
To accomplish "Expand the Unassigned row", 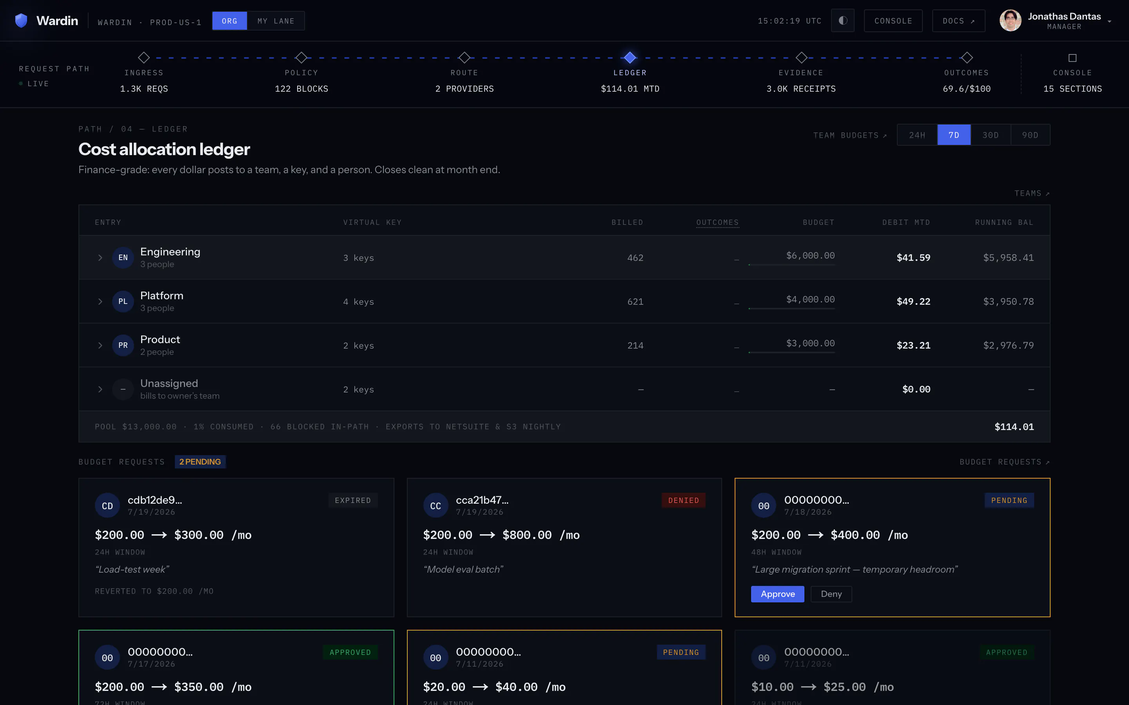I will tap(100, 389).
